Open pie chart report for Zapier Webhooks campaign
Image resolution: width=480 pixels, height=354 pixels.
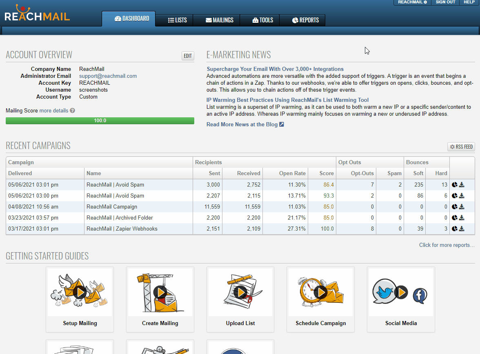pyautogui.click(x=455, y=229)
